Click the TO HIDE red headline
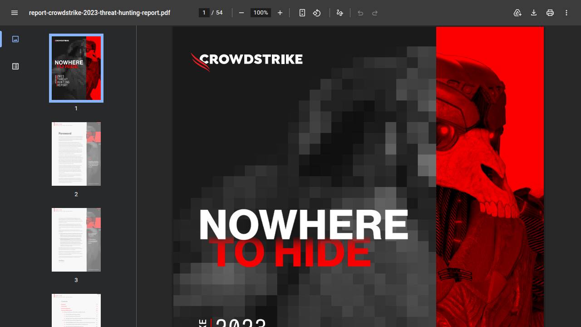This screenshot has height=327, width=581. (290, 253)
